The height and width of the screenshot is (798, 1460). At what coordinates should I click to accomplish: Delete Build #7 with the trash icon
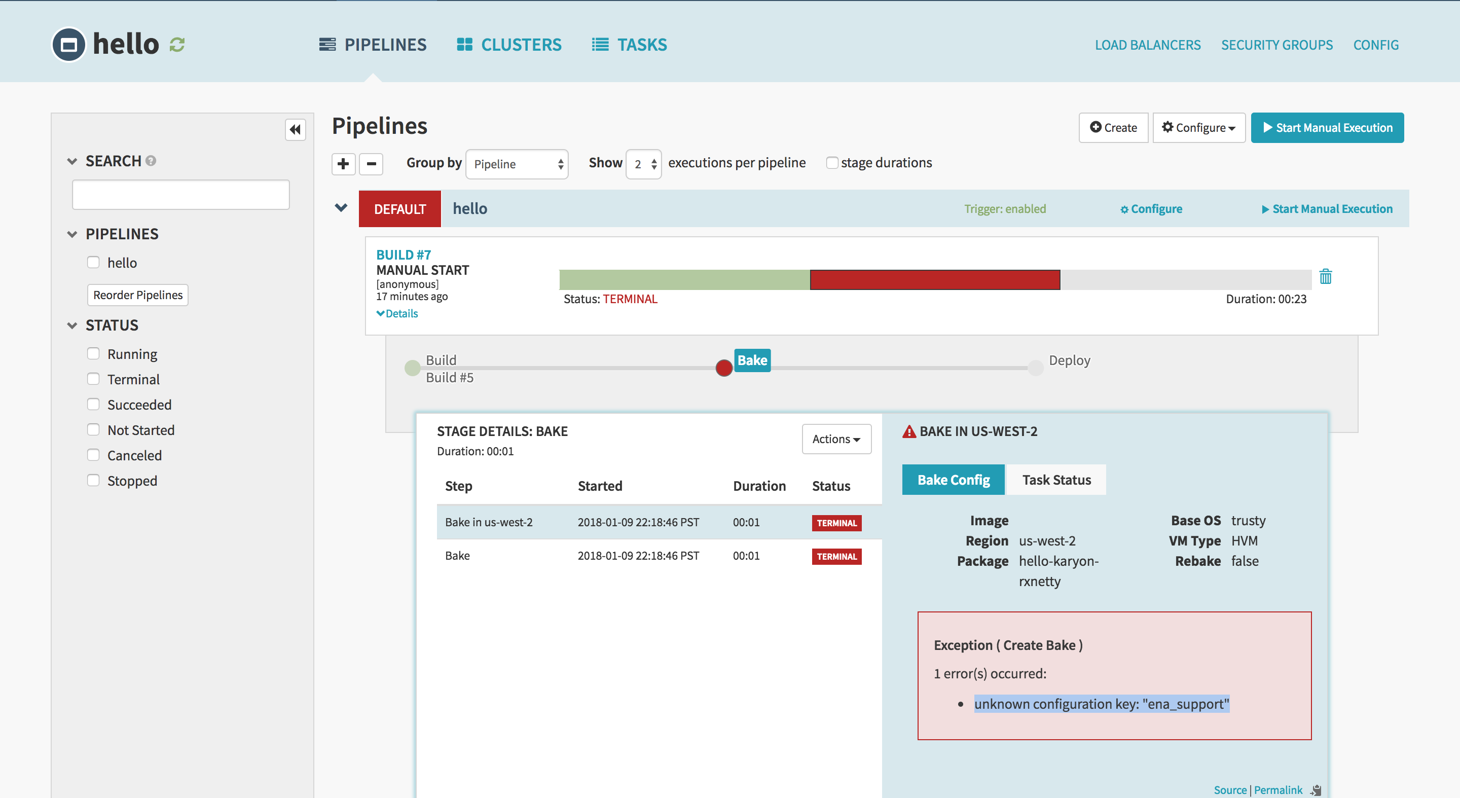pyautogui.click(x=1326, y=277)
